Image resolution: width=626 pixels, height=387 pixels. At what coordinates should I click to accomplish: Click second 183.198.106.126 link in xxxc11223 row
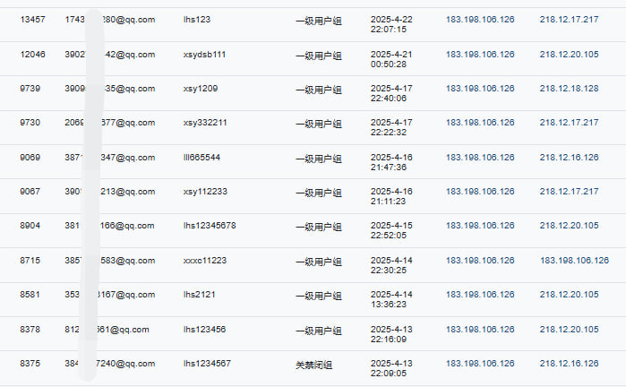(x=574, y=261)
